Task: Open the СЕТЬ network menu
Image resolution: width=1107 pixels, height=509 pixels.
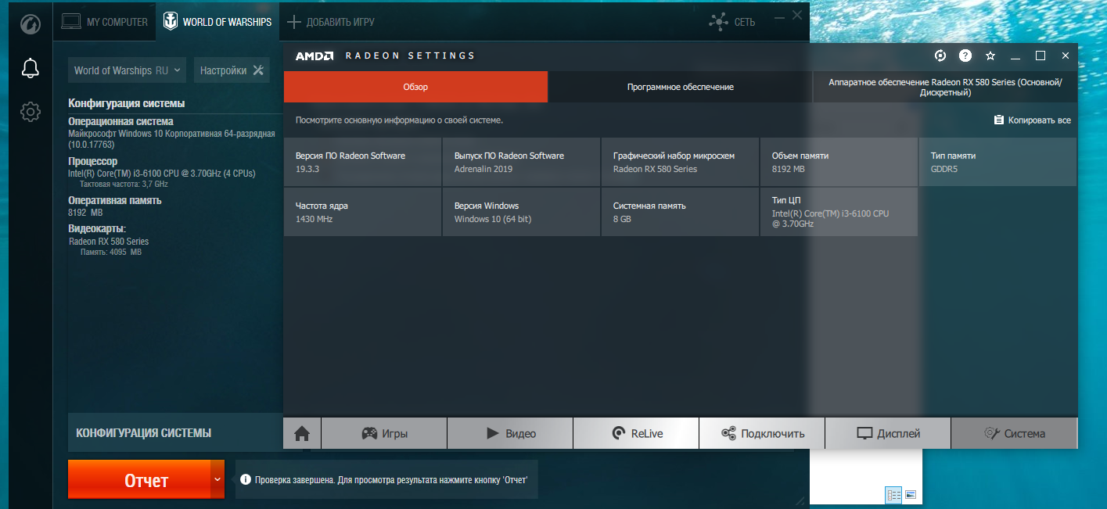Action: point(731,22)
